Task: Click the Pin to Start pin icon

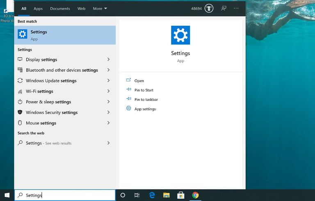Action: point(128,89)
